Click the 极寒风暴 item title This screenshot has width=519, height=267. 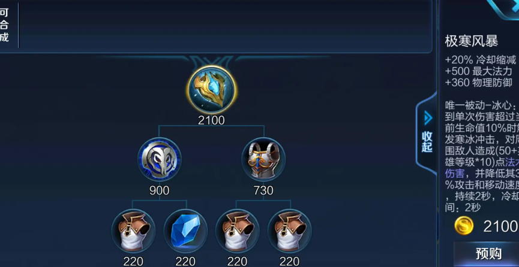[x=472, y=41]
